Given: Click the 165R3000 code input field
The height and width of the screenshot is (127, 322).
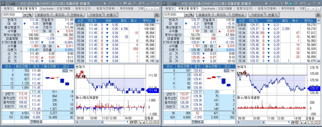Looking at the screenshot, I should [12, 14].
